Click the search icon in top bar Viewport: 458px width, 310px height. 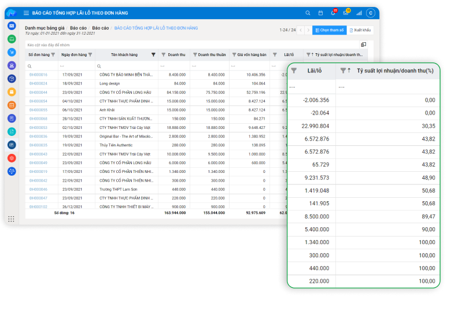point(308,13)
